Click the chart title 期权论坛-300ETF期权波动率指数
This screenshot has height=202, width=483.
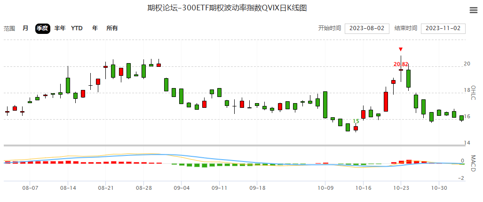point(227,8)
